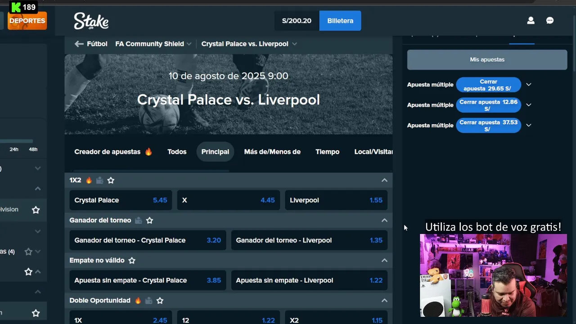Click the Kick viewer counter showing 189
The width and height of the screenshot is (576, 324).
23,7
